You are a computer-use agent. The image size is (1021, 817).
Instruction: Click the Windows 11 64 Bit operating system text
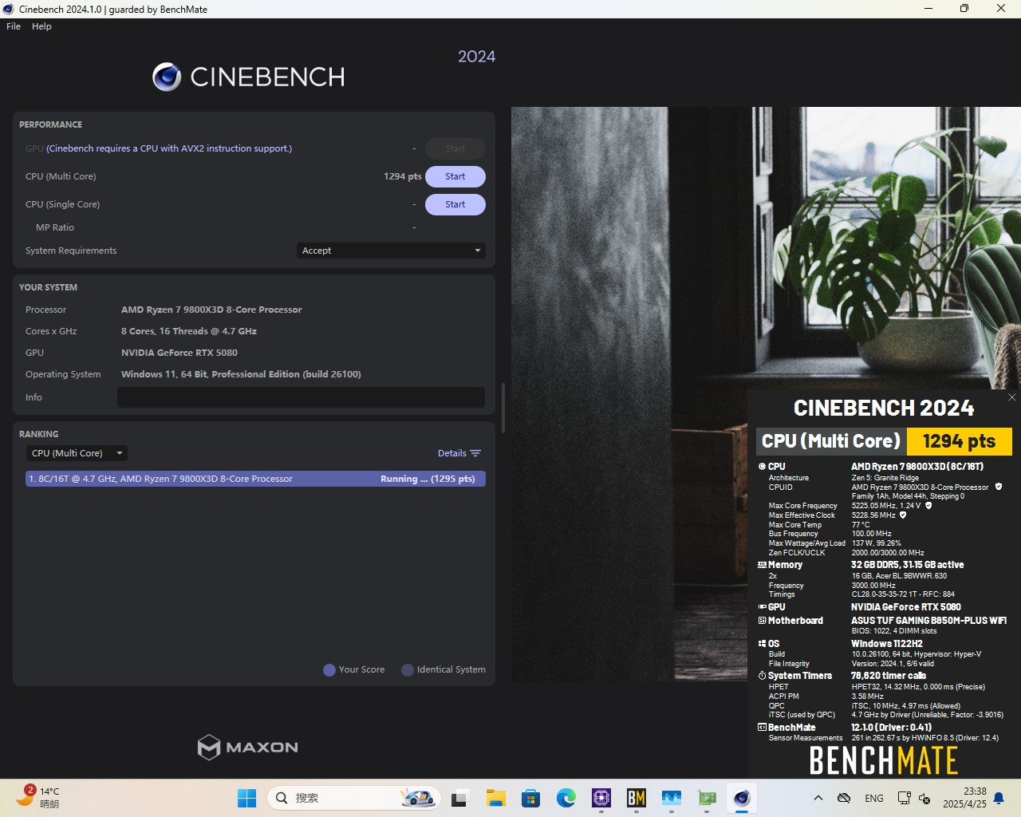click(x=241, y=374)
